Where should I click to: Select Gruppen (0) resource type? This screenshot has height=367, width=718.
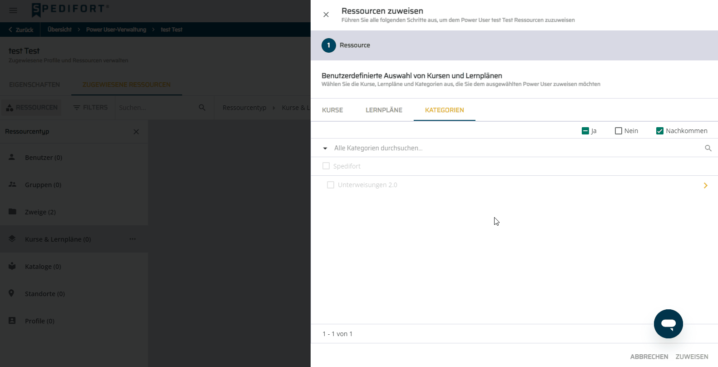pos(74,184)
